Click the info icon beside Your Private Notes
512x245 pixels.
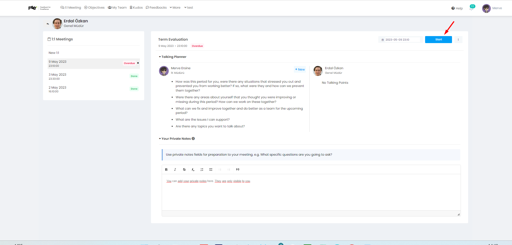click(193, 139)
